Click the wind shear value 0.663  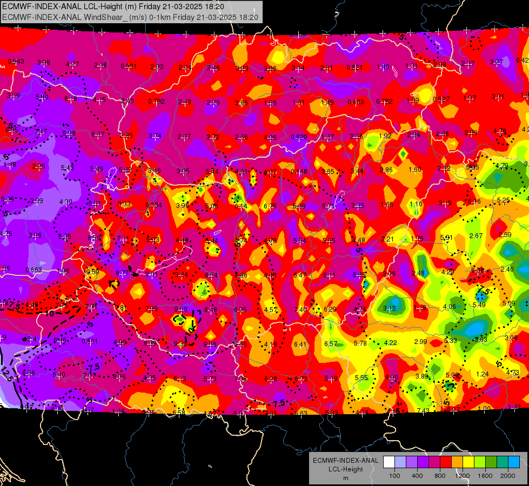34,270
